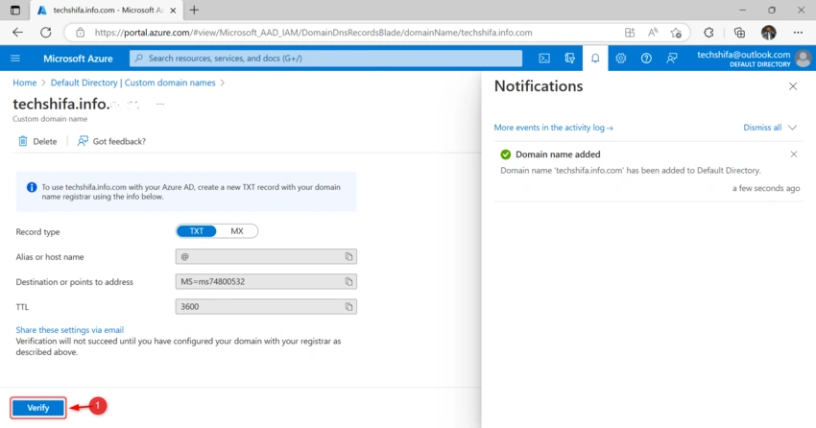816x428 pixels.
Task: Dismiss the Domain name added notification
Action: tap(794, 154)
